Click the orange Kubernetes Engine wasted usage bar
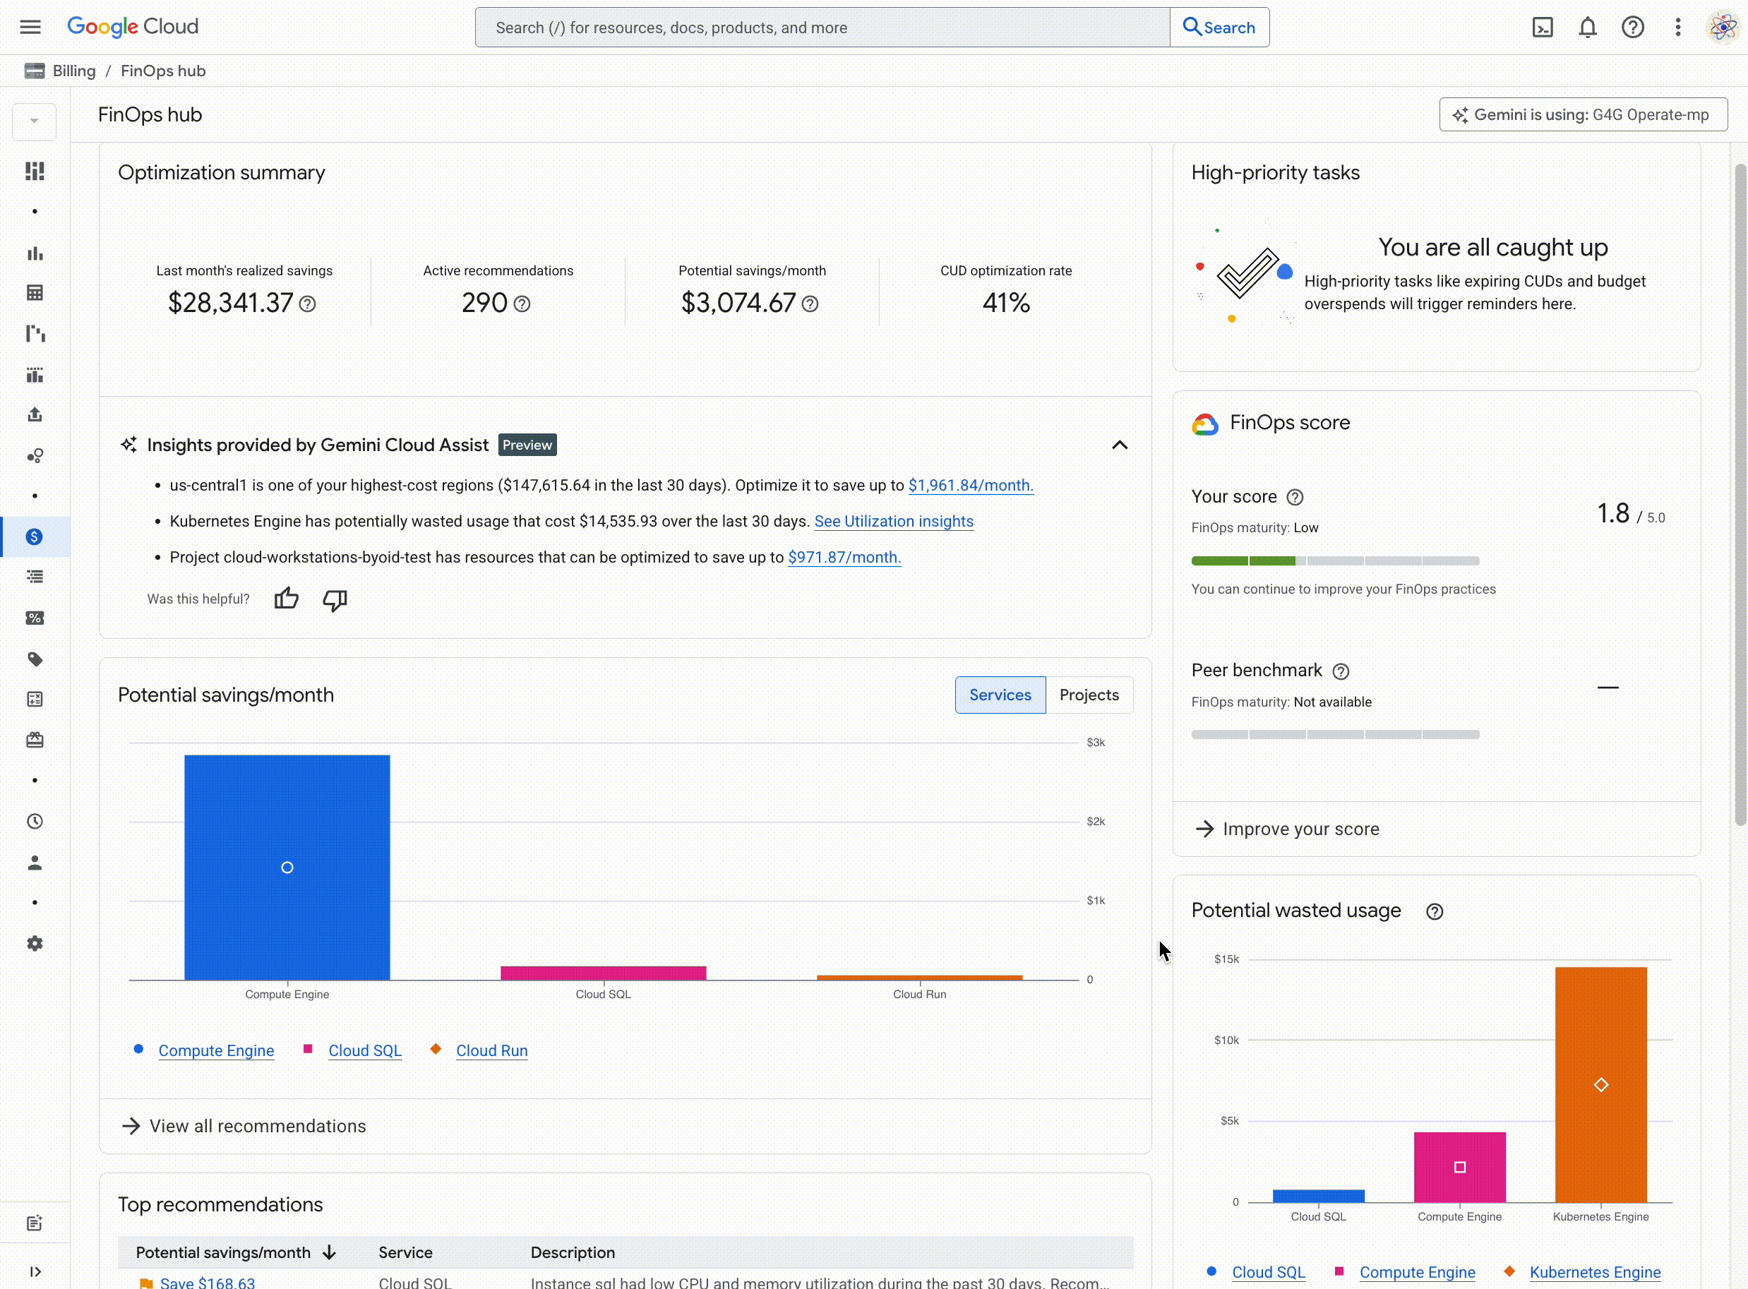This screenshot has height=1289, width=1748. coord(1600,1084)
